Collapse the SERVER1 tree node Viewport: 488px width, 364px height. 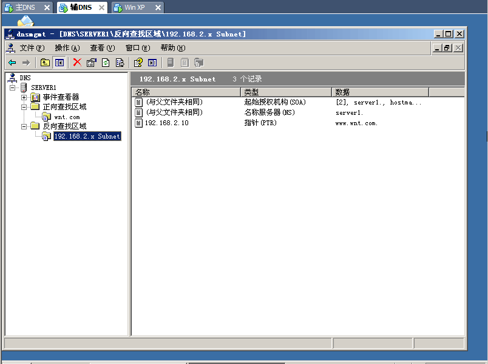click(13, 88)
